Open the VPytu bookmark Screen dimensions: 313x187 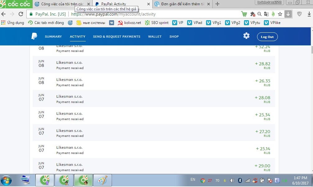pos(252,23)
